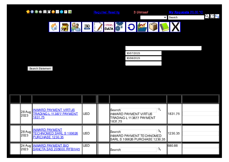This screenshot has width=229, height=162.
Task: Open the cardboard box package icon
Action: coord(153,27)
